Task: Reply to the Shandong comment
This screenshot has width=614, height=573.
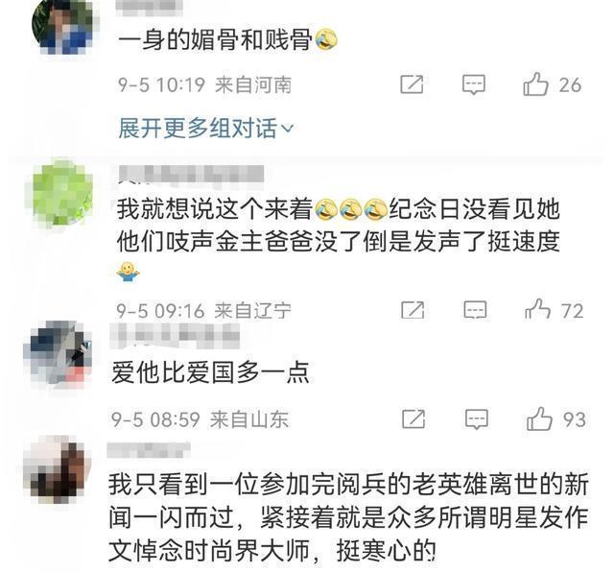Action: click(476, 419)
